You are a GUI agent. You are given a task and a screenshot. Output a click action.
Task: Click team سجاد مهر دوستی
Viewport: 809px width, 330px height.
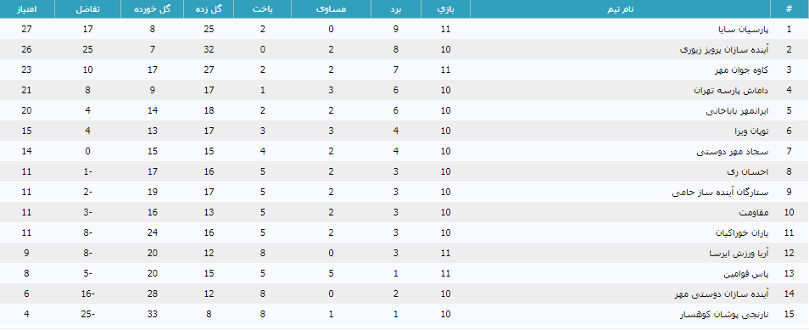click(x=734, y=151)
